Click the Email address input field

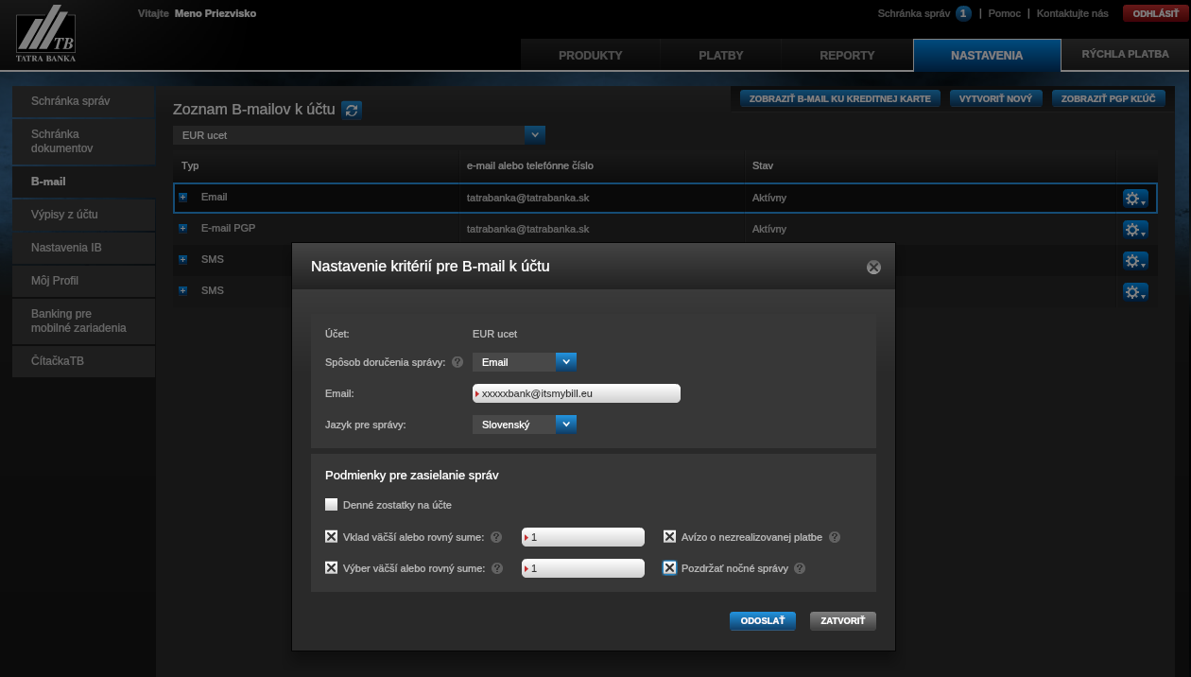pyautogui.click(x=577, y=393)
